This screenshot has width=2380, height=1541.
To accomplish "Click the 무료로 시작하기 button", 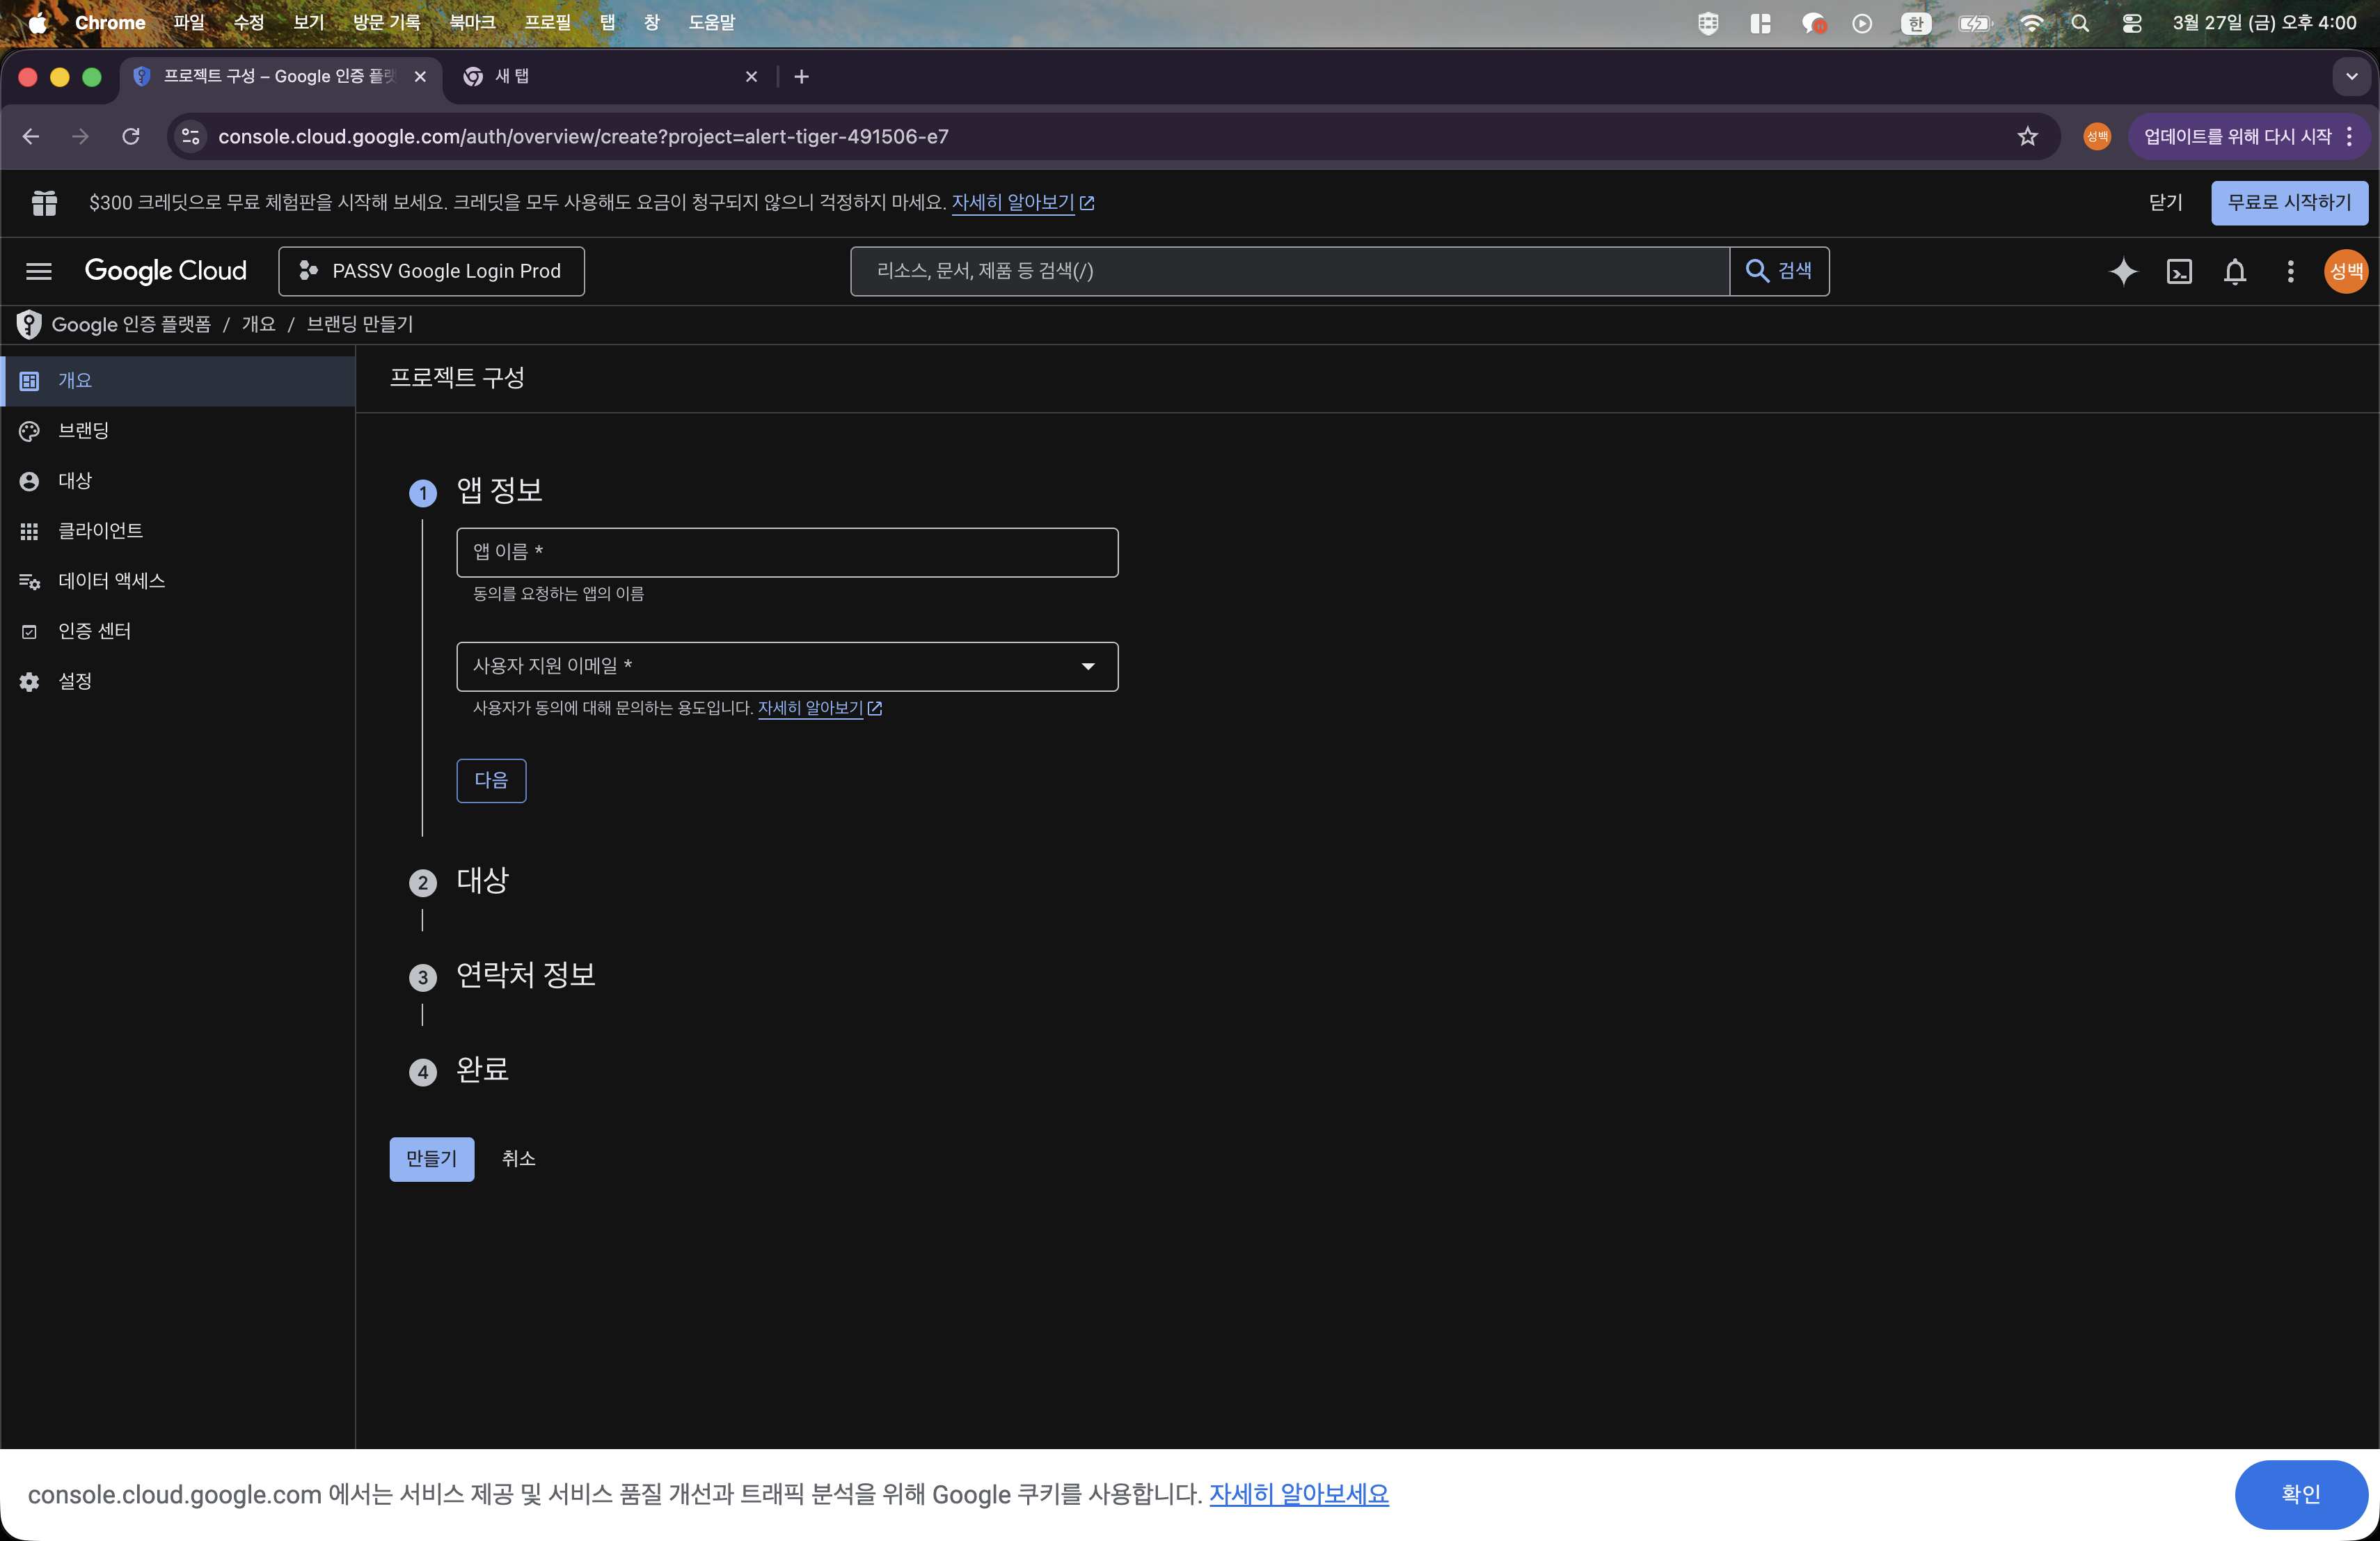I will pos(2290,202).
